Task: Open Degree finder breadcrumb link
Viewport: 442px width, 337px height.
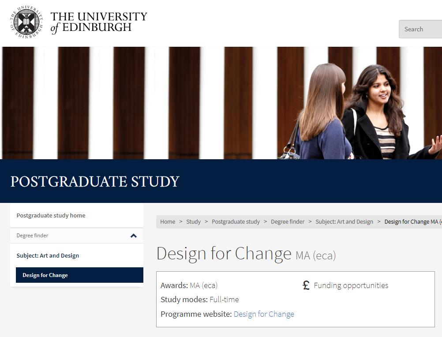Action: pyautogui.click(x=288, y=222)
